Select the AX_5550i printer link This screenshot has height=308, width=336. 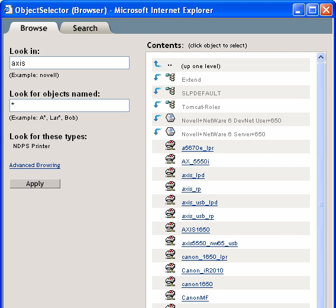tap(195, 162)
